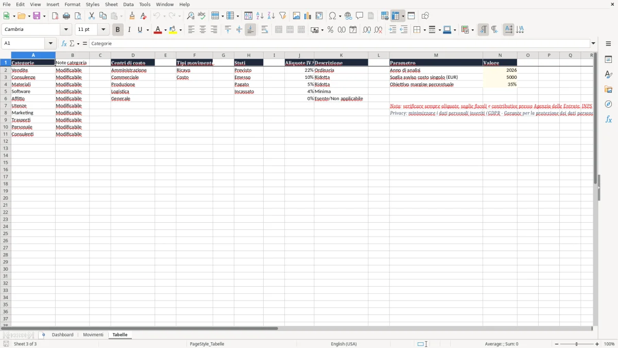
Task: Apply AutoFilter funnel icon
Action: (283, 16)
